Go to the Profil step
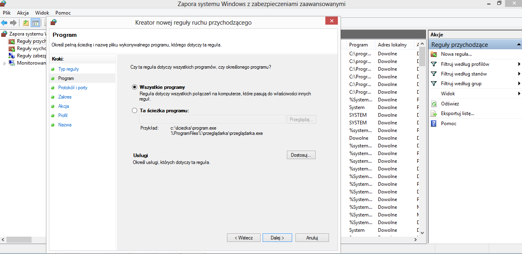This screenshot has width=522, height=254. [63, 115]
